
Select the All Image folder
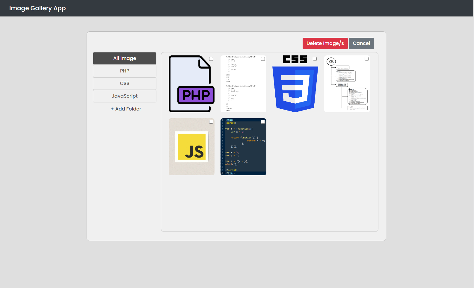click(x=125, y=58)
